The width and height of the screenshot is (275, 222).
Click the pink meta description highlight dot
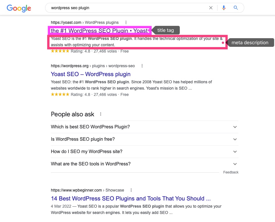point(223,42)
